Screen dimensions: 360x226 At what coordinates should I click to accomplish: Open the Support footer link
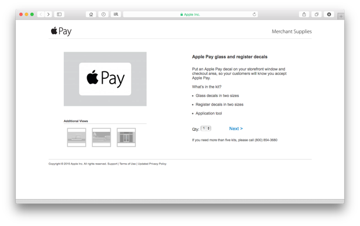pos(112,164)
